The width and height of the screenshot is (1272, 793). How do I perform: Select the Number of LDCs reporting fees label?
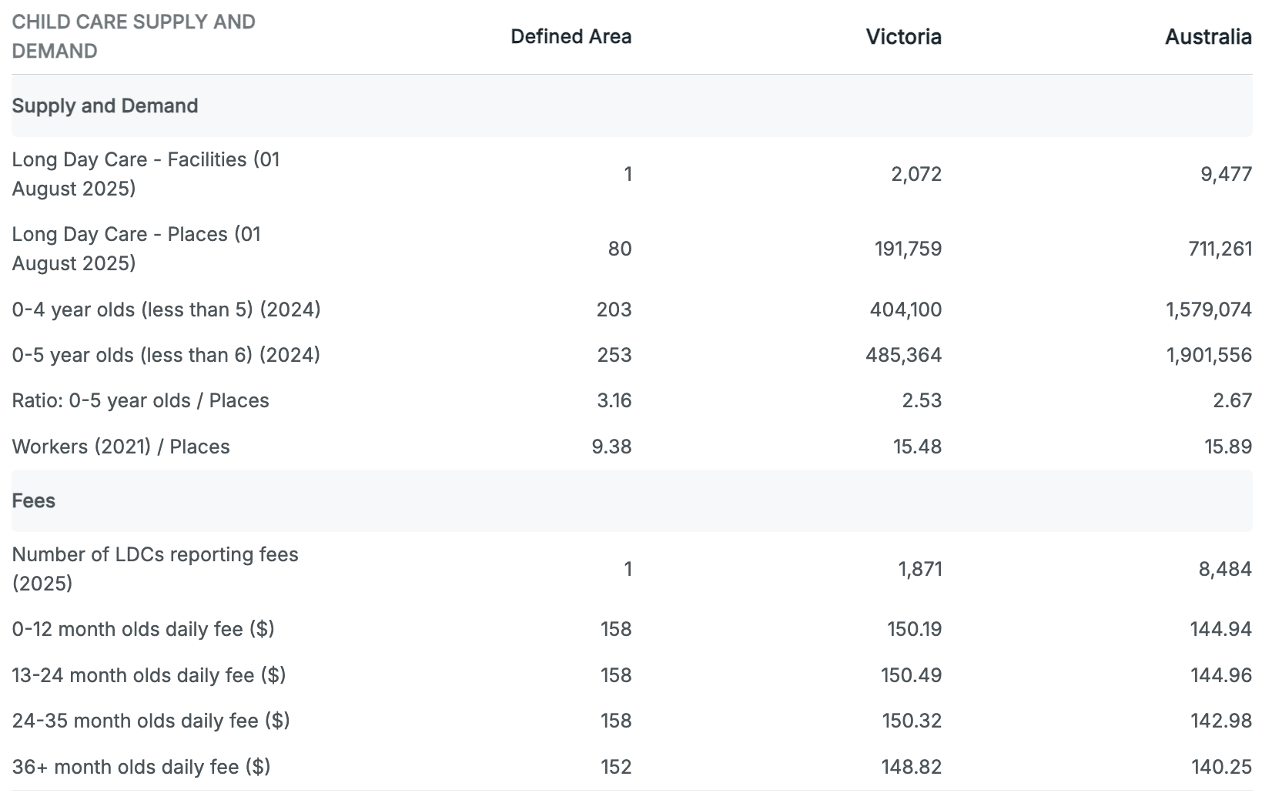pyautogui.click(x=155, y=568)
